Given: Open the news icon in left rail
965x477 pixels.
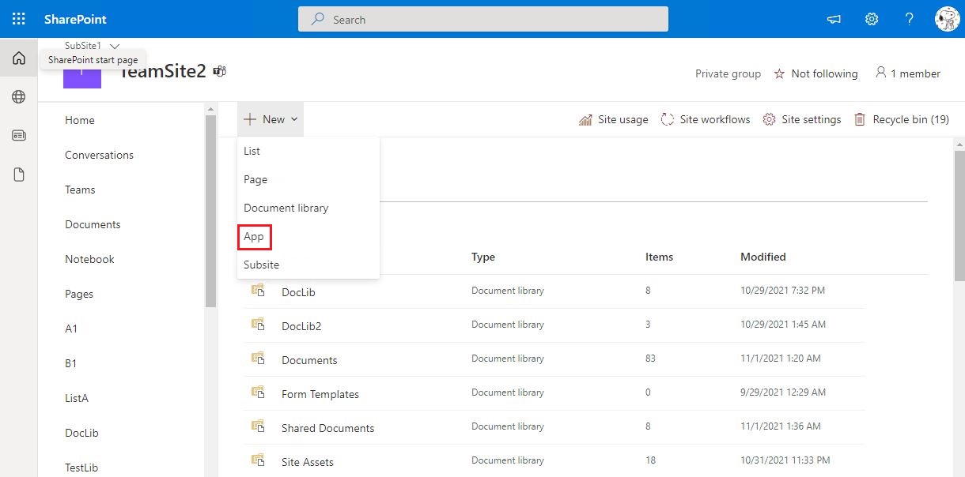Looking at the screenshot, I should 19,135.
